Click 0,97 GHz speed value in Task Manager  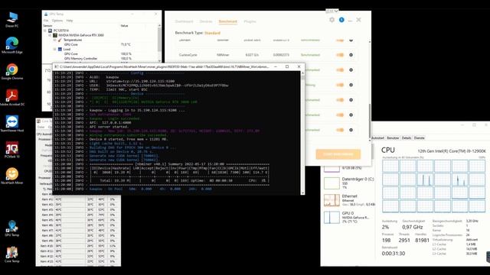pyautogui.click(x=413, y=227)
